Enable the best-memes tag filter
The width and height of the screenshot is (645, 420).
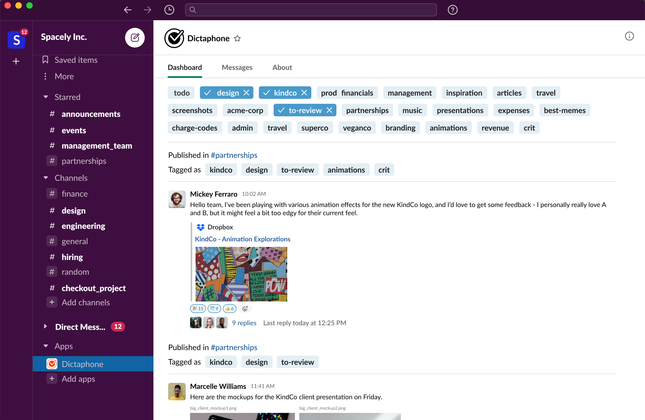point(565,110)
